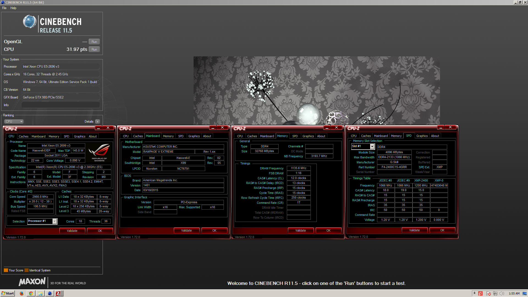Open Mainboard tab in Memory CPU-Z window

click(x=267, y=136)
